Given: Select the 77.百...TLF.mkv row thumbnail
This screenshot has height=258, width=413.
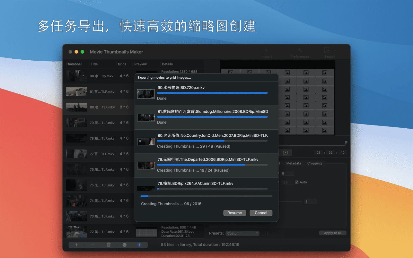Looking at the screenshot, I should pyautogui.click(x=76, y=154).
